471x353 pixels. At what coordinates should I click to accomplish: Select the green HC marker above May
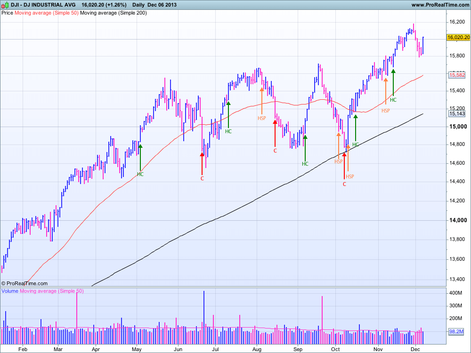(140, 175)
